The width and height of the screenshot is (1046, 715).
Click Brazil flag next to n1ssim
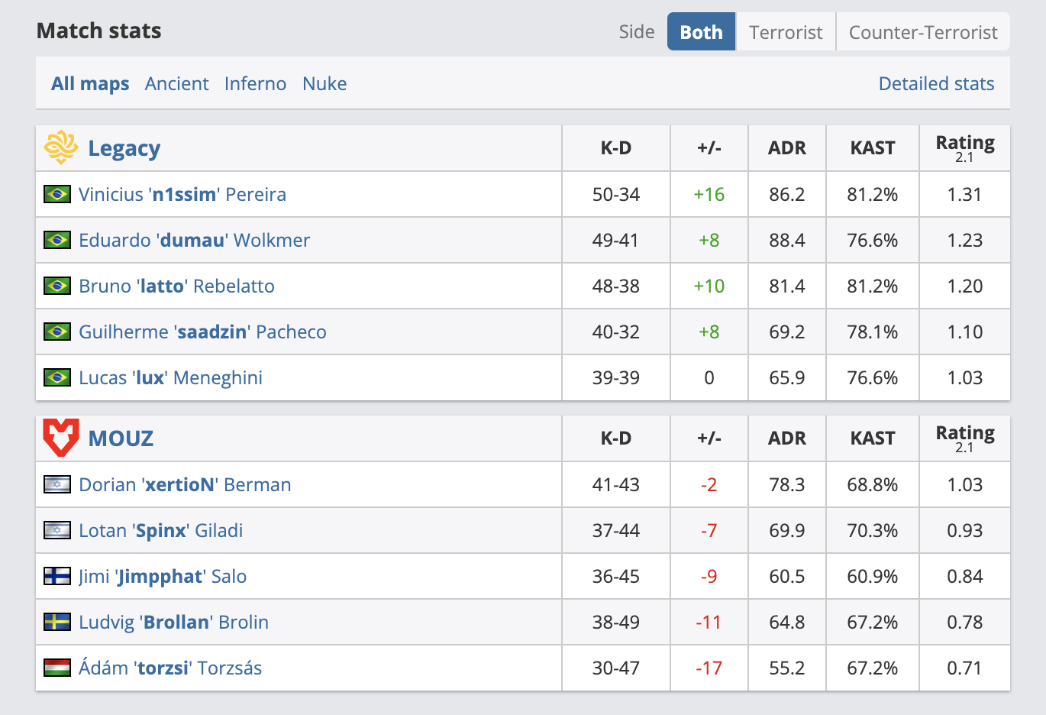pyautogui.click(x=57, y=194)
